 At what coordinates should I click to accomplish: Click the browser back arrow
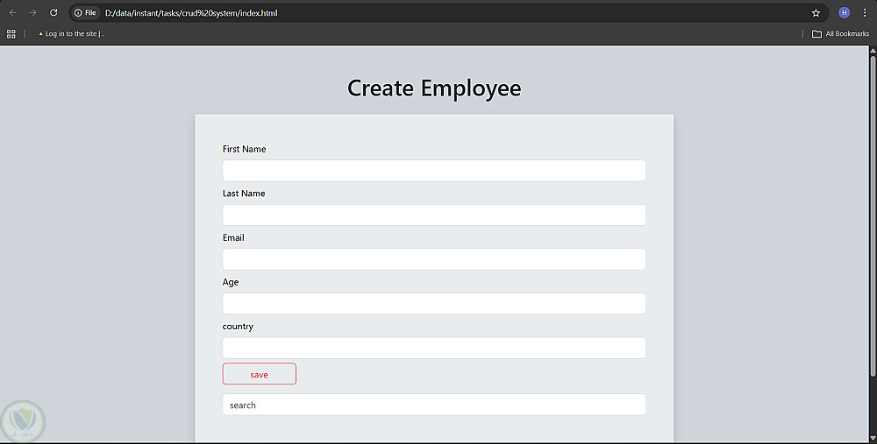click(x=12, y=12)
